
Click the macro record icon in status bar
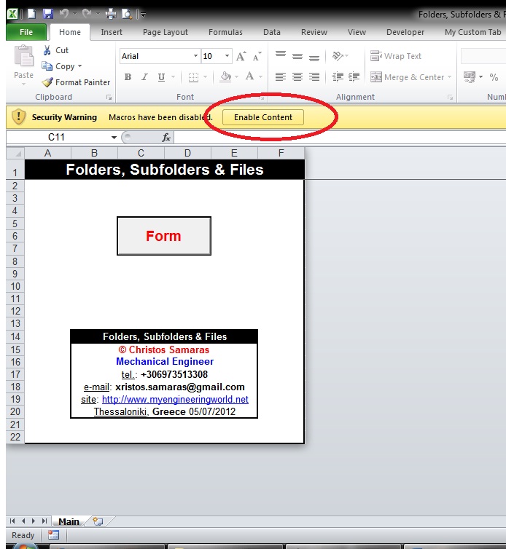pos(53,535)
